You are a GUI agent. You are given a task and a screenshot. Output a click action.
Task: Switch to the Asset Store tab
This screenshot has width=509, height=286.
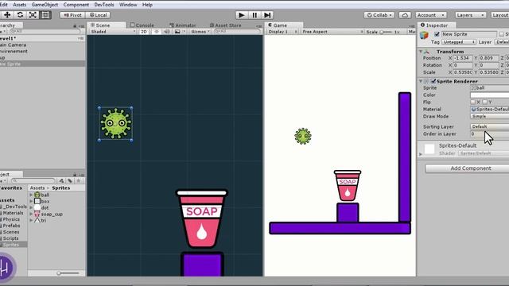pyautogui.click(x=225, y=25)
